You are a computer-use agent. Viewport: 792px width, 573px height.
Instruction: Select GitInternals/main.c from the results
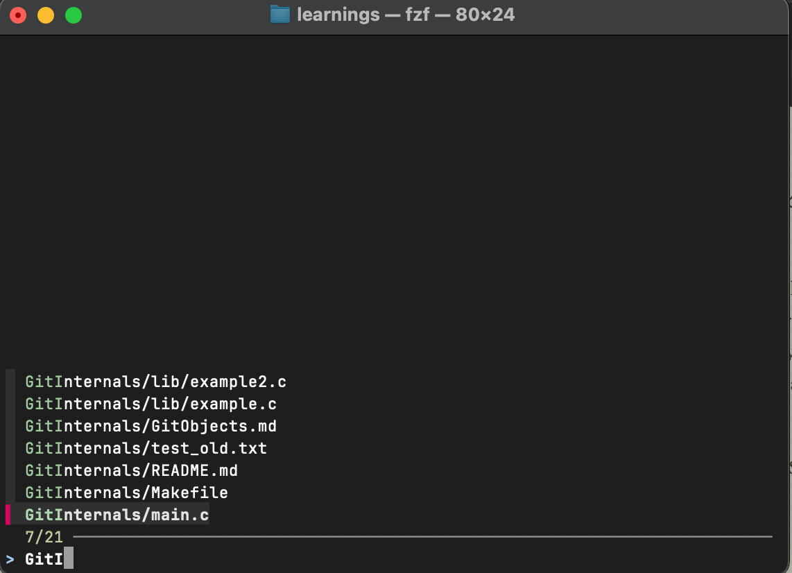click(117, 514)
